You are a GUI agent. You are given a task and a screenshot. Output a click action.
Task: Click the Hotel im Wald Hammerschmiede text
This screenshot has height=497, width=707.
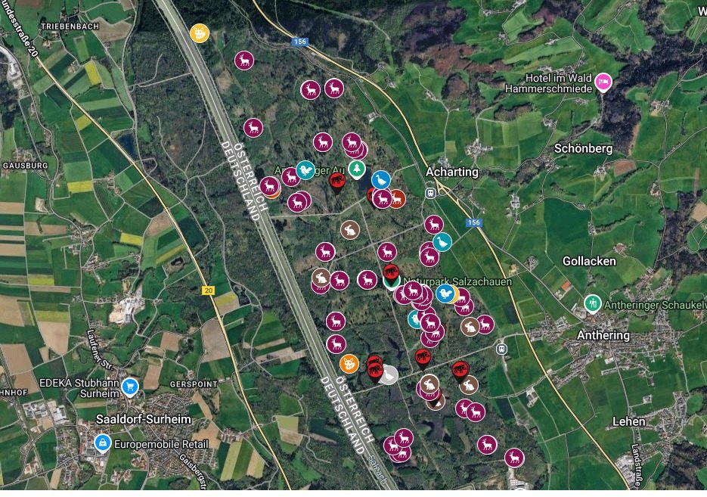pyautogui.click(x=549, y=83)
